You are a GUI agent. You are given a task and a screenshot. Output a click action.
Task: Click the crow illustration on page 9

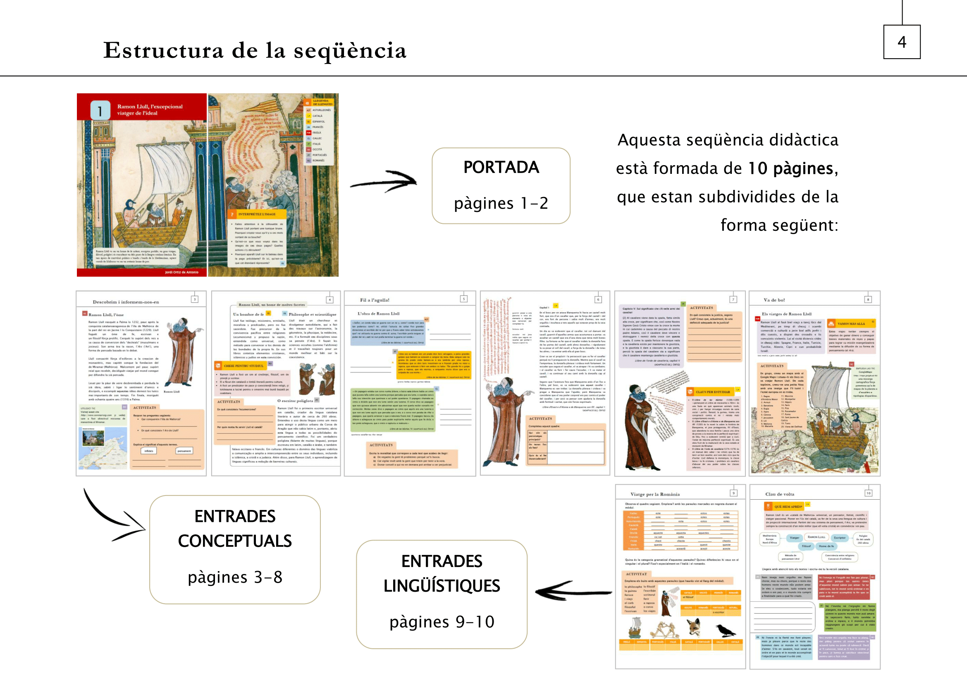click(x=725, y=630)
